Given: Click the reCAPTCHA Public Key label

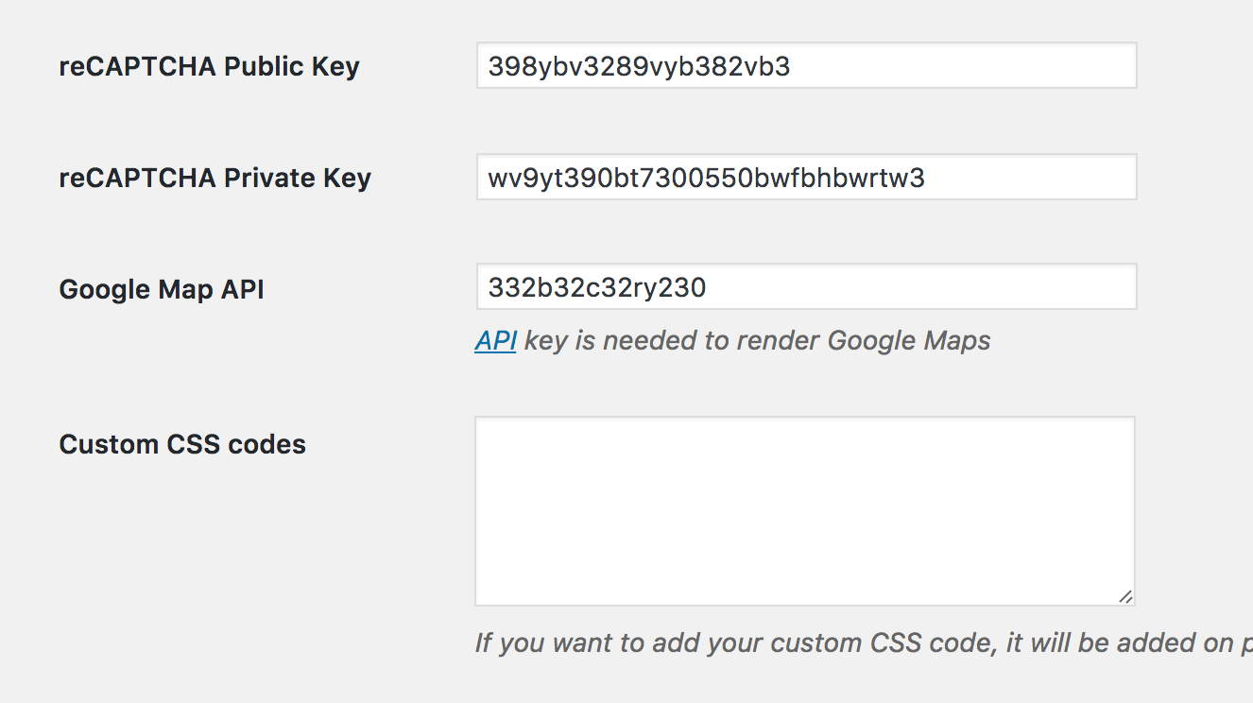Looking at the screenshot, I should click(209, 67).
